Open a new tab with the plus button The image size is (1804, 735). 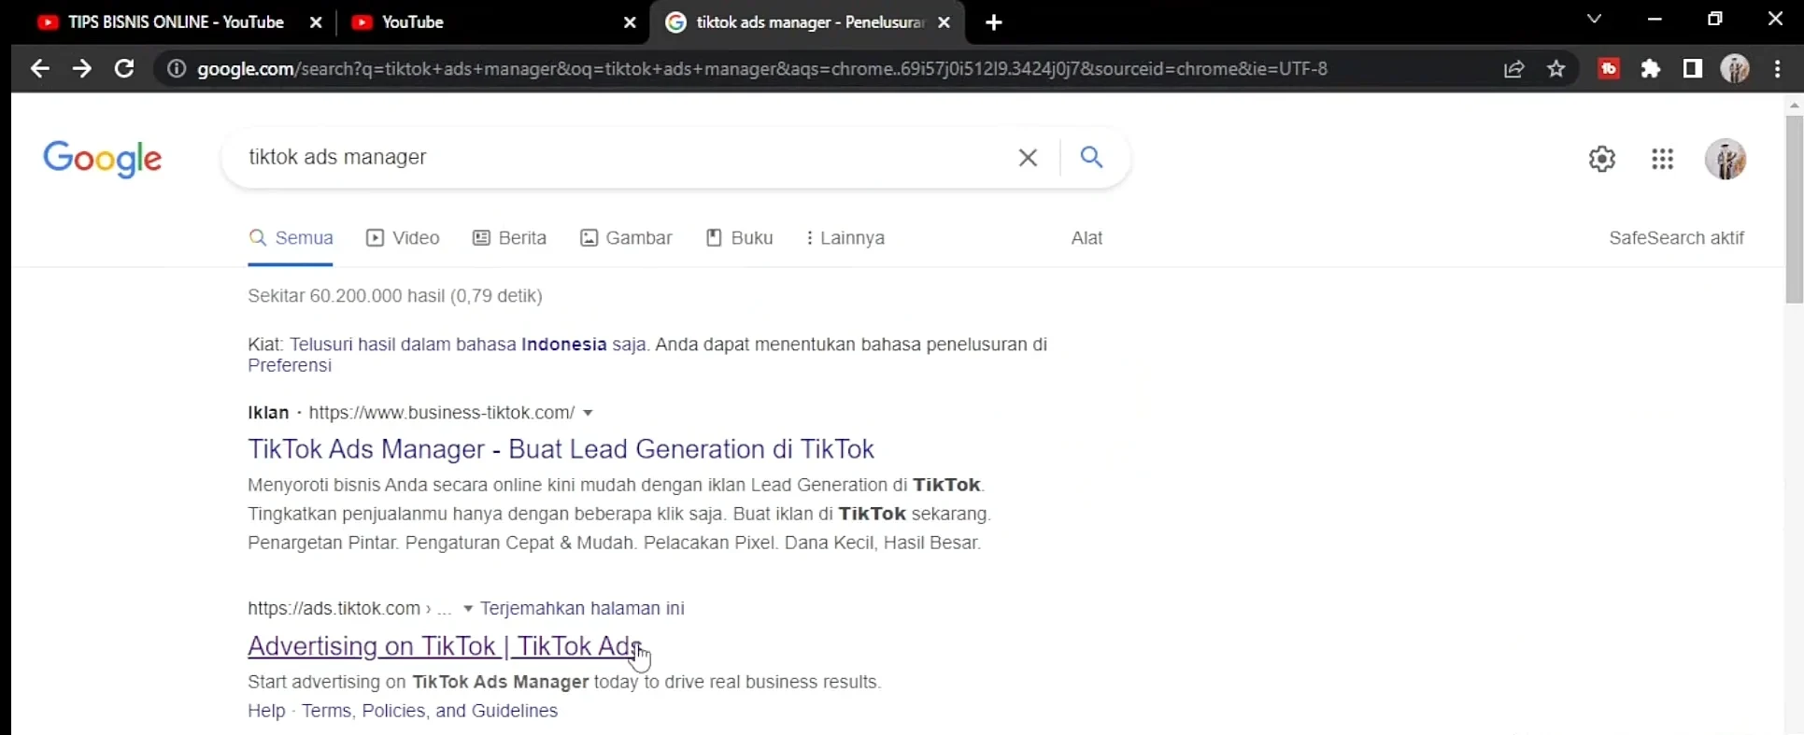point(994,22)
